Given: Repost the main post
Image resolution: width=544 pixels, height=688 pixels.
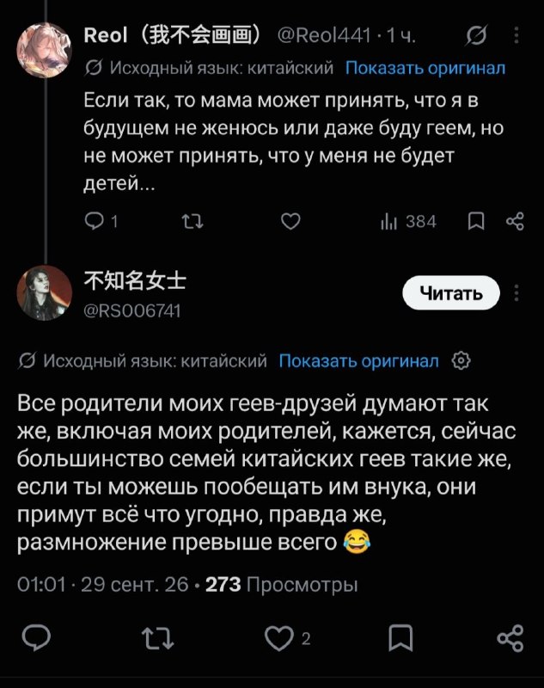Looking at the screenshot, I should 158,637.
